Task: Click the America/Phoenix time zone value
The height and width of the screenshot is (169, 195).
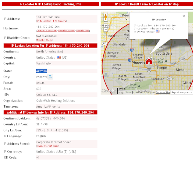Action: [48, 106]
